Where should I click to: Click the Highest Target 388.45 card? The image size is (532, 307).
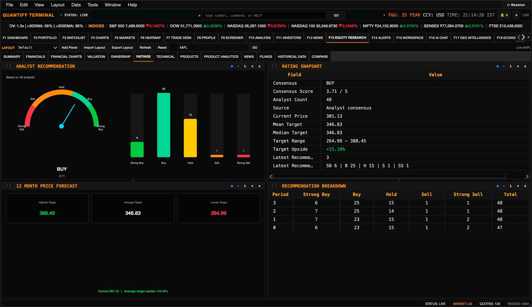47,208
